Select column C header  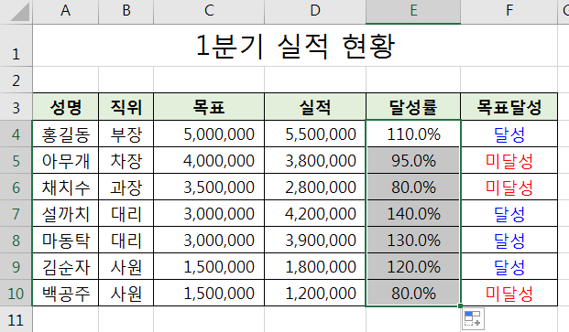point(209,12)
